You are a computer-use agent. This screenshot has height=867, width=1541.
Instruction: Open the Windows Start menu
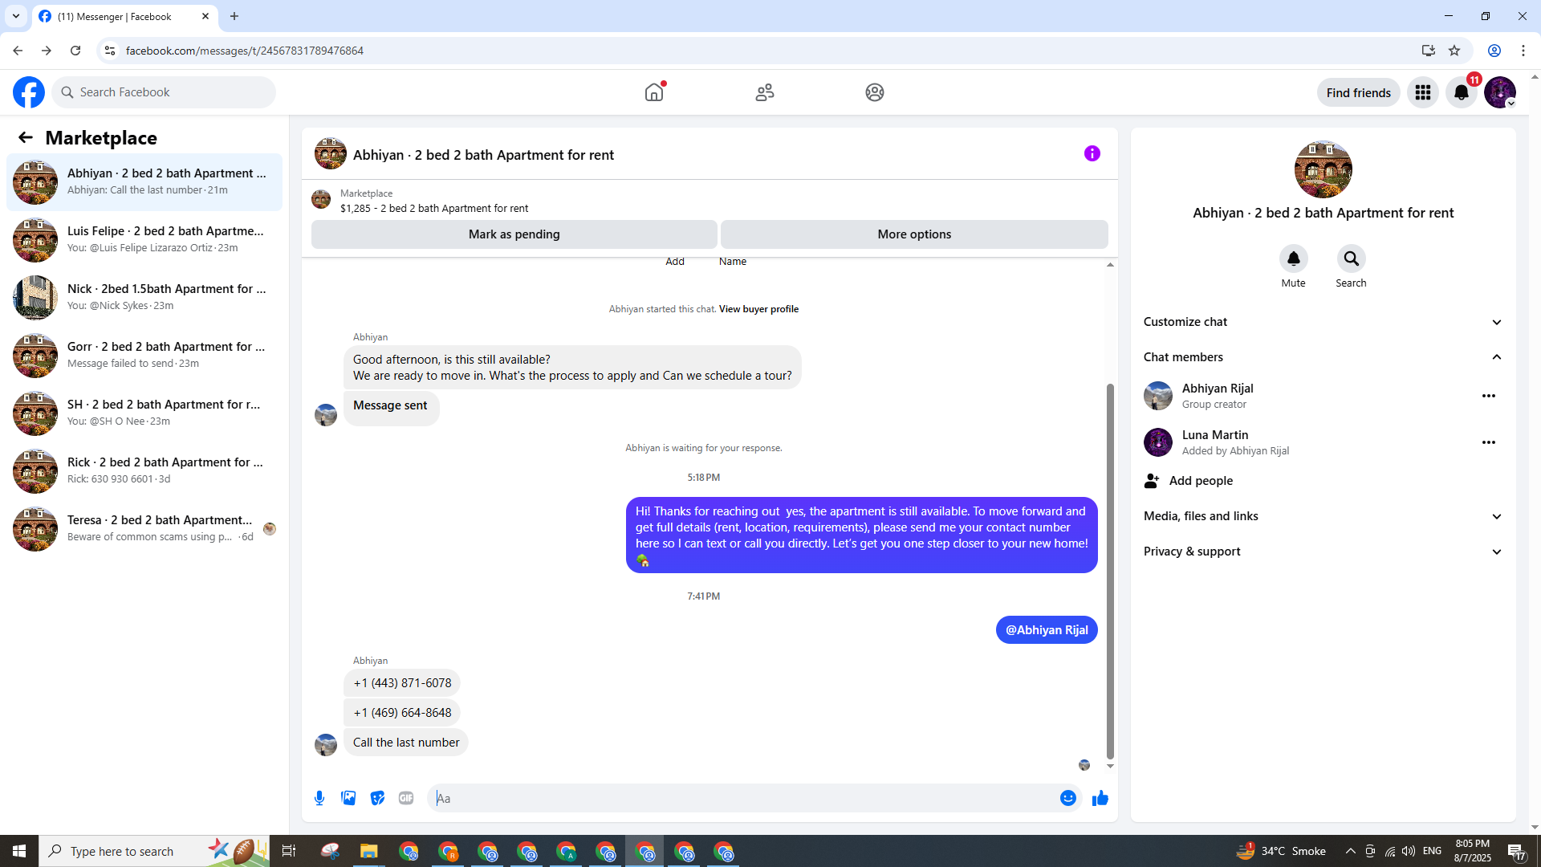click(x=19, y=852)
